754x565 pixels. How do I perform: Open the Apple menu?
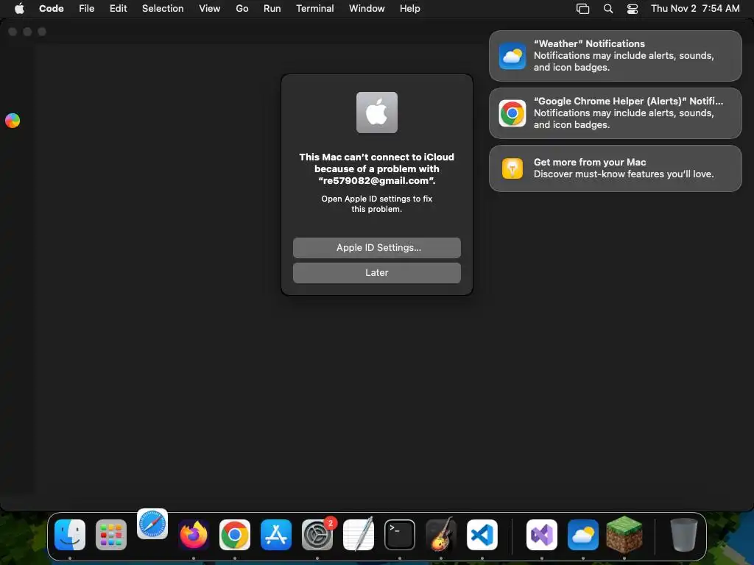pos(19,9)
